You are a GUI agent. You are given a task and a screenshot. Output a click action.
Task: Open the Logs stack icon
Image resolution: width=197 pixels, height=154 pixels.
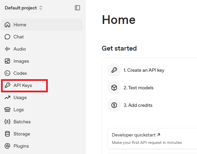click(7, 110)
